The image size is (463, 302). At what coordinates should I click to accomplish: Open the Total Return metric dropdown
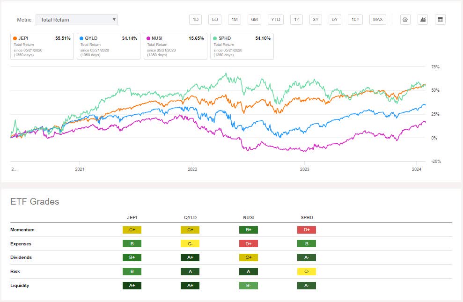pos(76,20)
